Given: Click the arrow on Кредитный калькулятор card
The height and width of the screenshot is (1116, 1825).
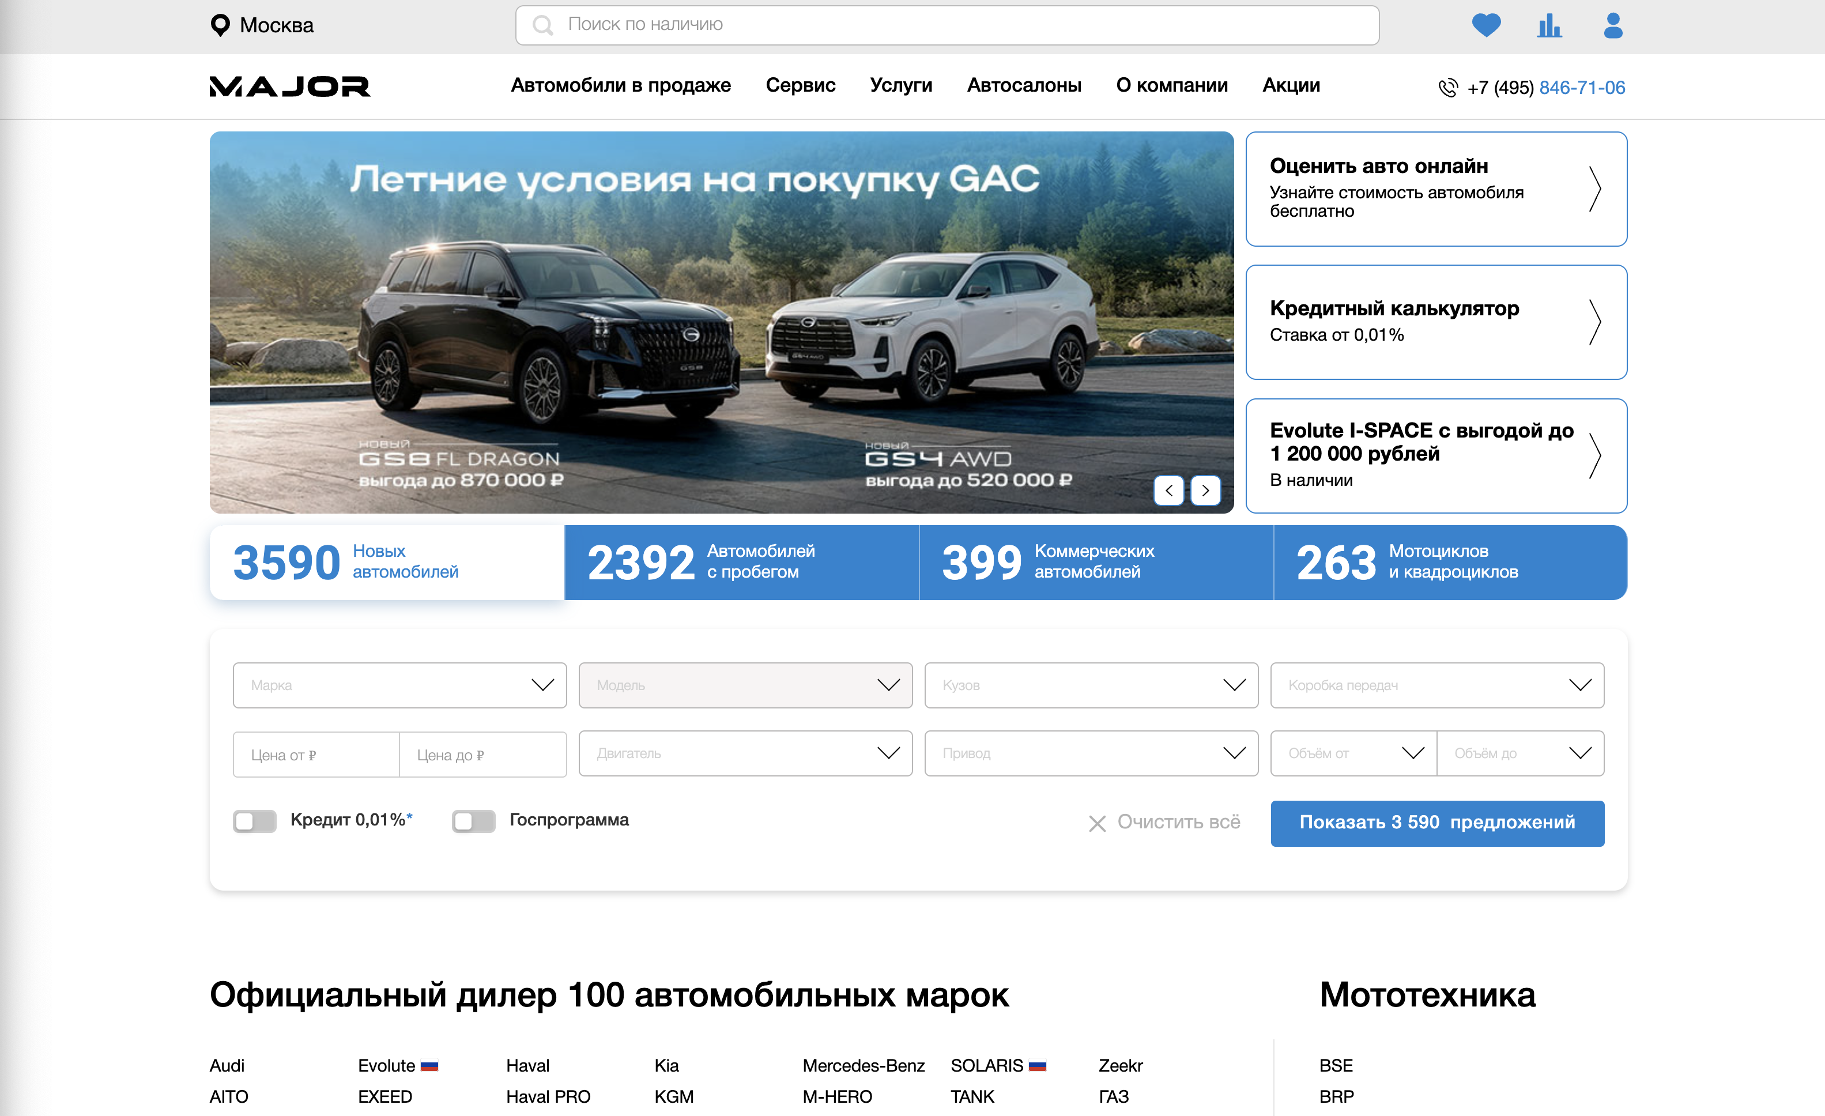Looking at the screenshot, I should tap(1596, 322).
